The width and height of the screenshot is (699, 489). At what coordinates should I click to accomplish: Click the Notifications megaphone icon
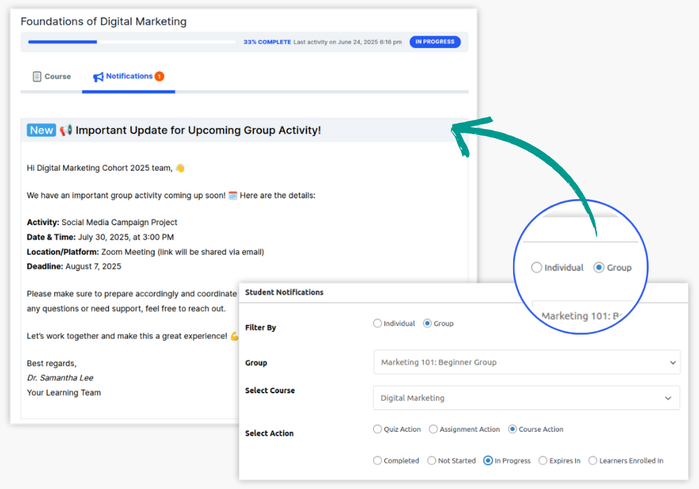99,77
